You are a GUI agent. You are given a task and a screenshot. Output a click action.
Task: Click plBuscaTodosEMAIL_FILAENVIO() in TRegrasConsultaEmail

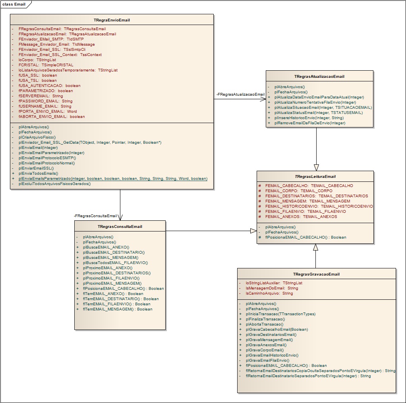point(115,262)
